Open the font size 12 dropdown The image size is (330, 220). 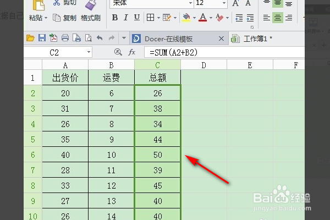point(224,3)
